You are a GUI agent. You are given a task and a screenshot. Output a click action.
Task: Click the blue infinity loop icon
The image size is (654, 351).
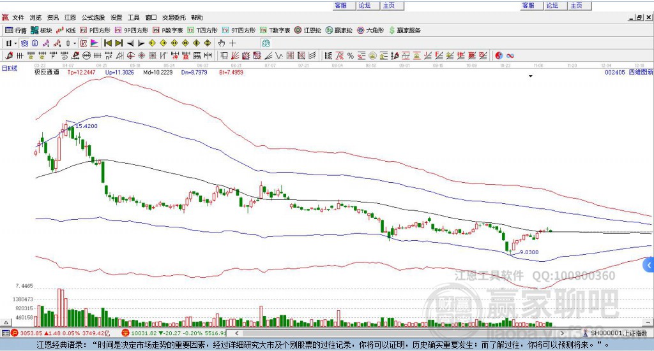point(510,55)
